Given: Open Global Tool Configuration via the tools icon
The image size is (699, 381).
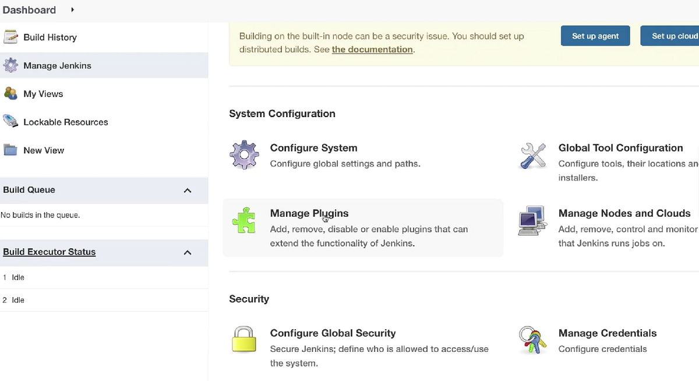Looking at the screenshot, I should pos(532,156).
